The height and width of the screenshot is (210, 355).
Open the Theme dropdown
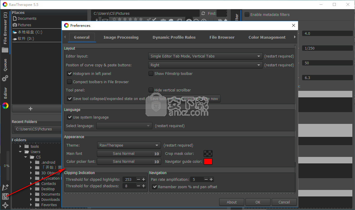pos(129,145)
